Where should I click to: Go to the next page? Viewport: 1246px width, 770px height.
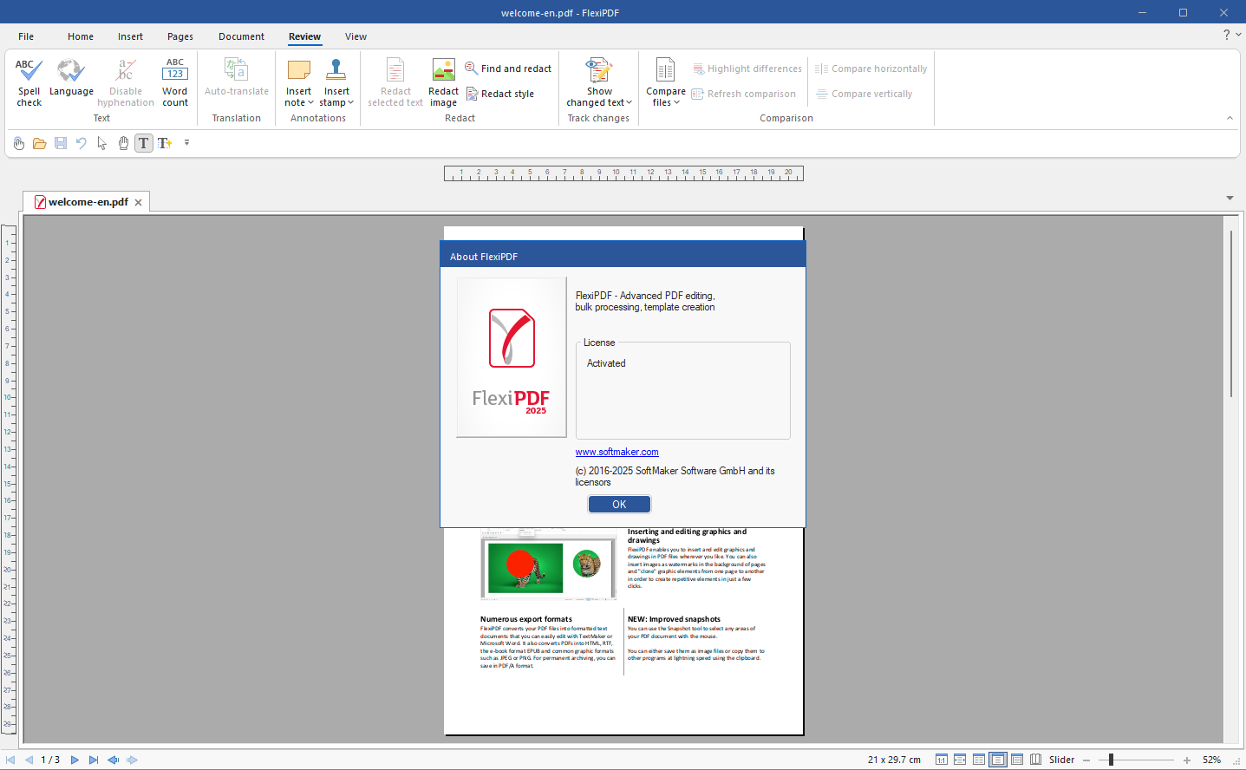(x=75, y=760)
